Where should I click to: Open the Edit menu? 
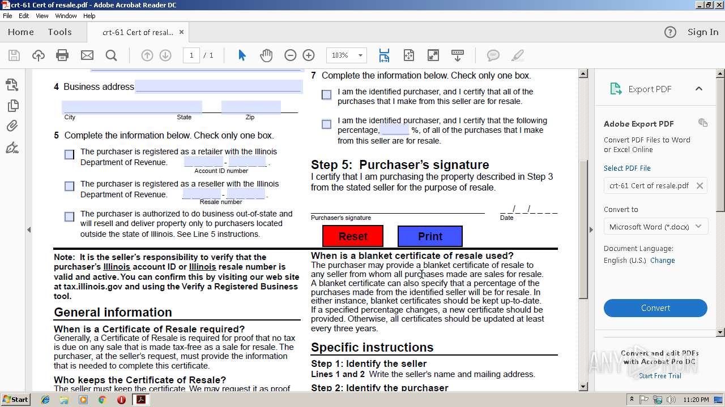[x=24, y=16]
